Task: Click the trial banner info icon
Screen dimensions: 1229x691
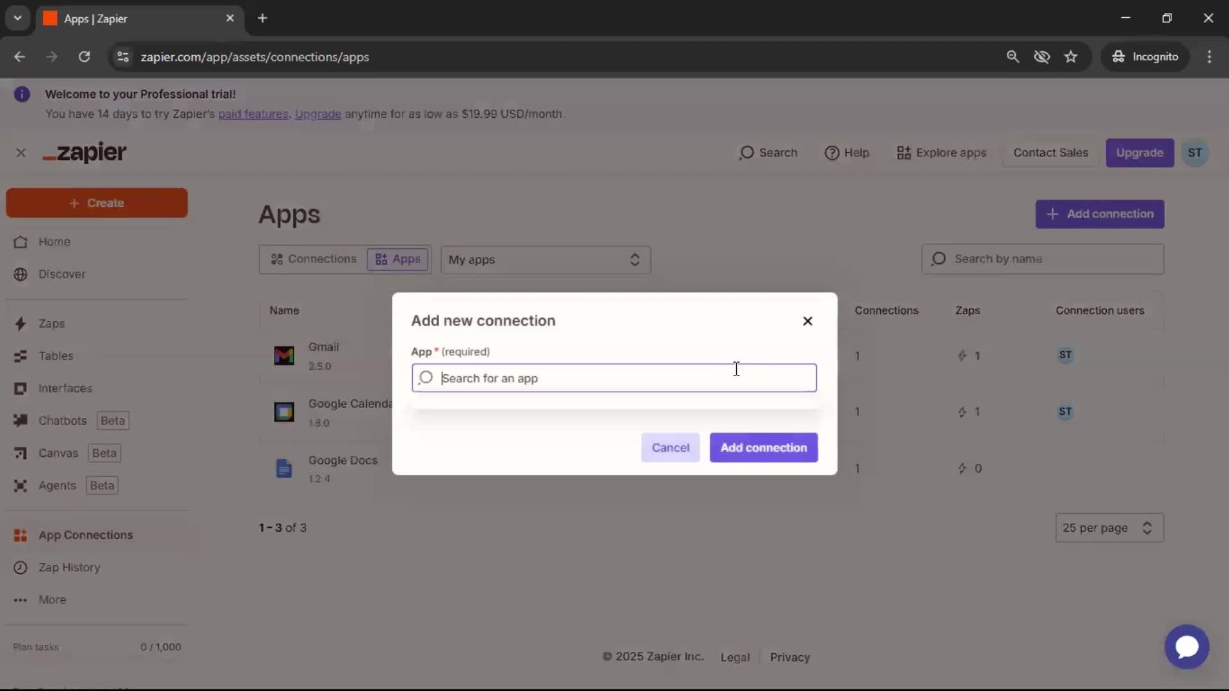Action: 22,95
